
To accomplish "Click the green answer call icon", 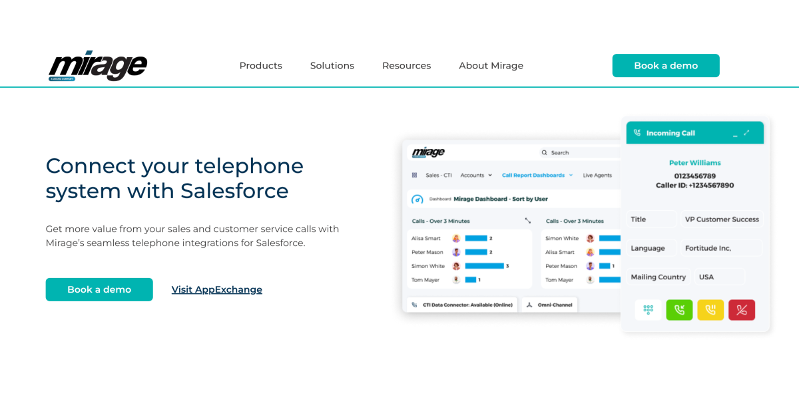I will [x=679, y=310].
